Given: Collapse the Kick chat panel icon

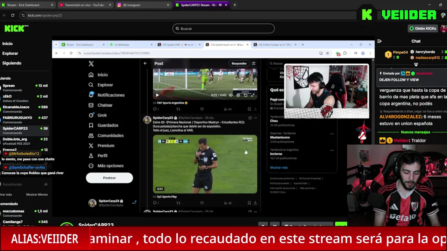Looking at the screenshot, I should (x=379, y=41).
